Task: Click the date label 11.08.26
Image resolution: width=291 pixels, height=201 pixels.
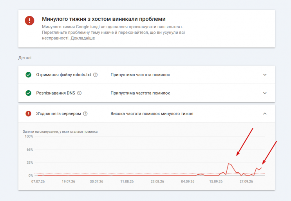Action: coord(127,181)
